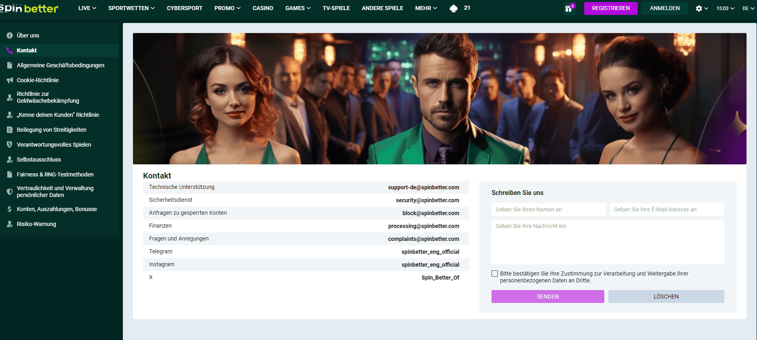
Task: Click the phone icon beside Kontakt
Action: click(x=10, y=50)
